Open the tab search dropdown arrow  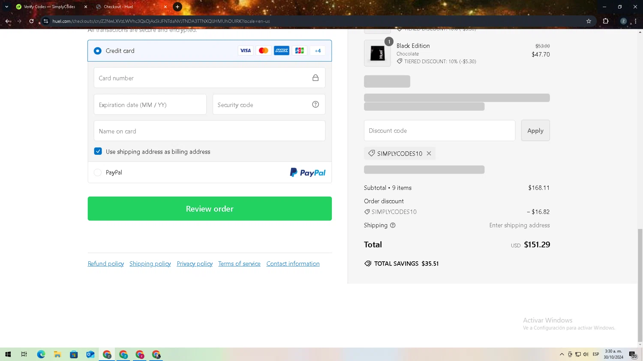(6, 7)
